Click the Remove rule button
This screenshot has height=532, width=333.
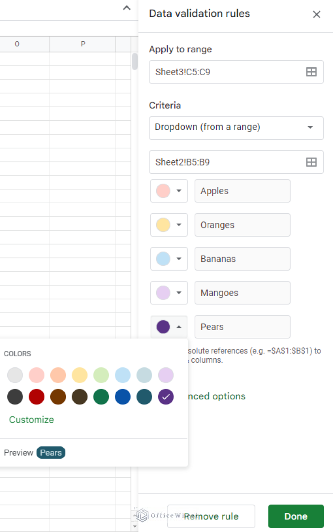[211, 516]
